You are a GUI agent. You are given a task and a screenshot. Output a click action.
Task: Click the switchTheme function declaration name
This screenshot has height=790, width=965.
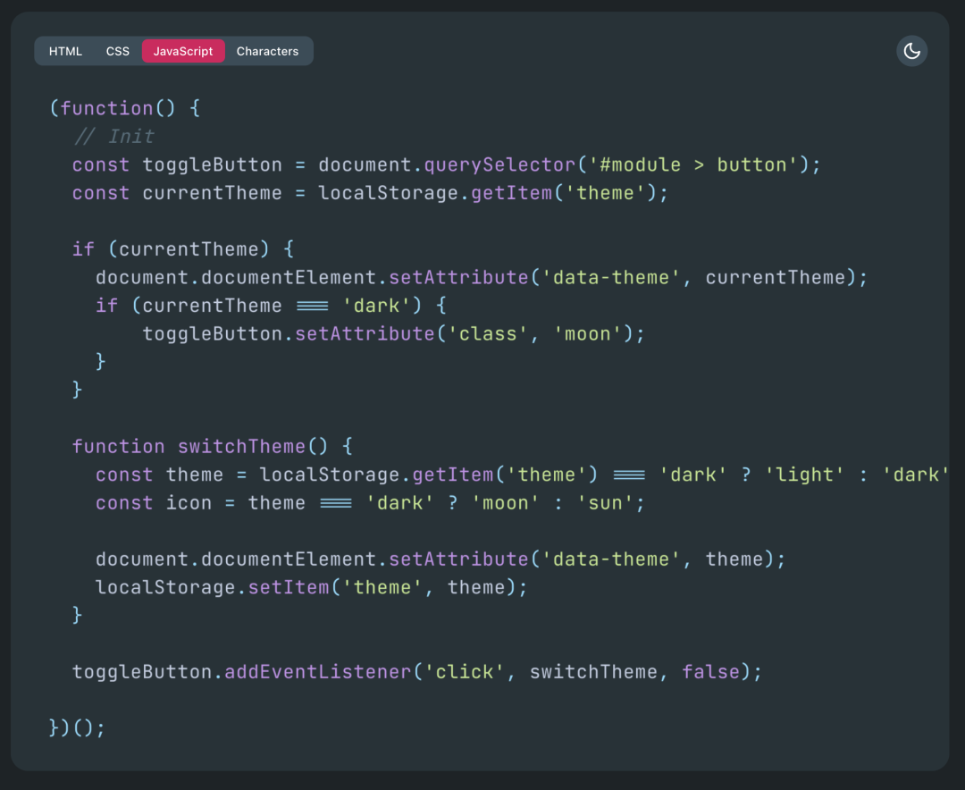point(241,447)
